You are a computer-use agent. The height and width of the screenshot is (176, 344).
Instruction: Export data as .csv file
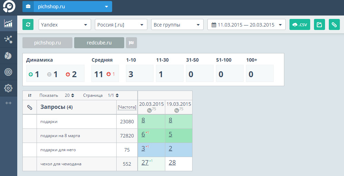tap(299, 24)
